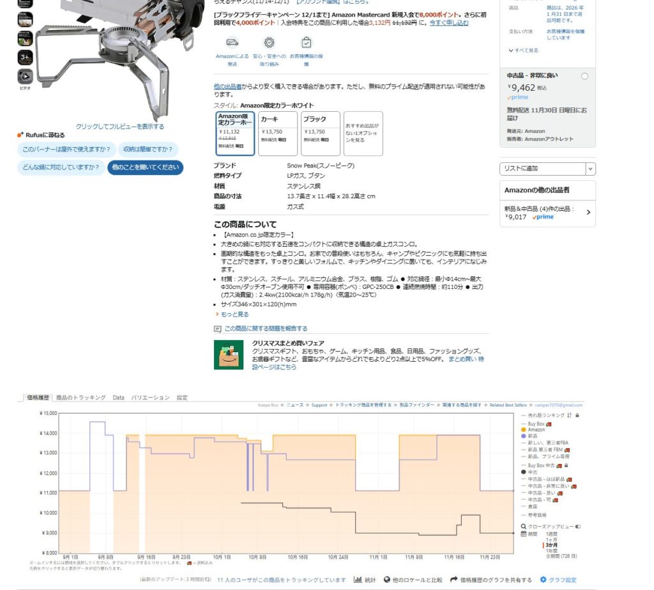Switch to the 商品のトラッキング tab

(81, 398)
